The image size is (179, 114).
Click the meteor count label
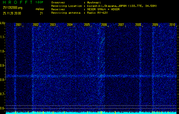tap(40, 9)
